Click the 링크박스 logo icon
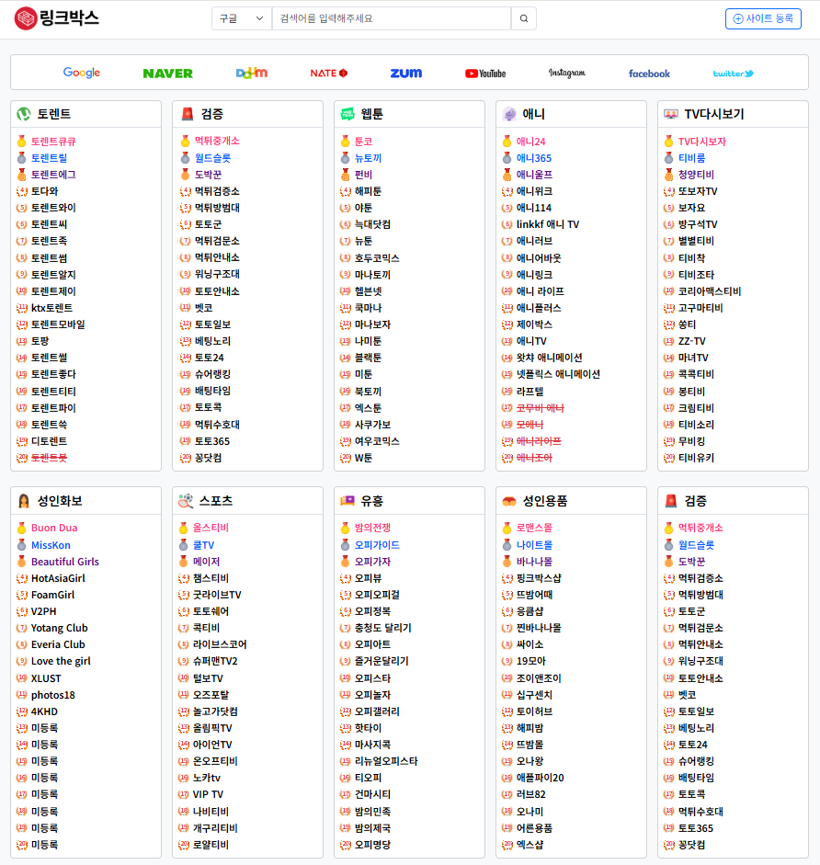This screenshot has height=865, width=820. 26,18
